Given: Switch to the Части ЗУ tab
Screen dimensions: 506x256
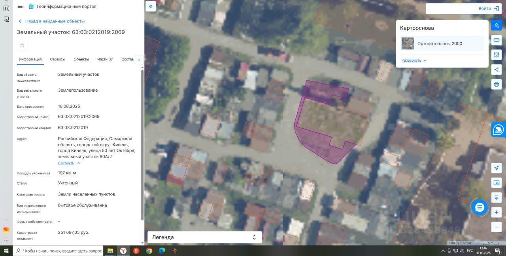Looking at the screenshot, I should tap(105, 59).
